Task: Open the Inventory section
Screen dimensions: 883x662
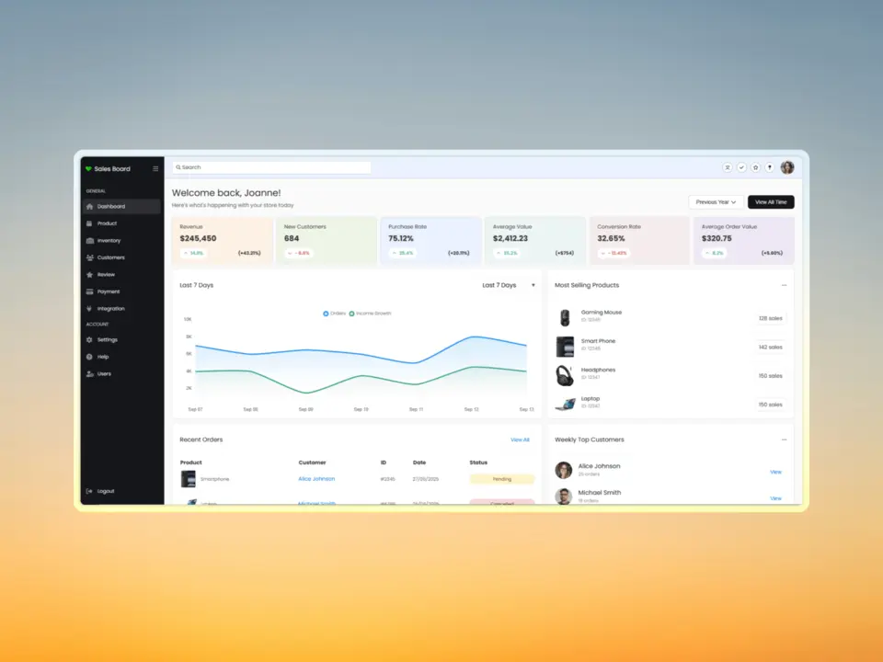Action: tap(90, 240)
